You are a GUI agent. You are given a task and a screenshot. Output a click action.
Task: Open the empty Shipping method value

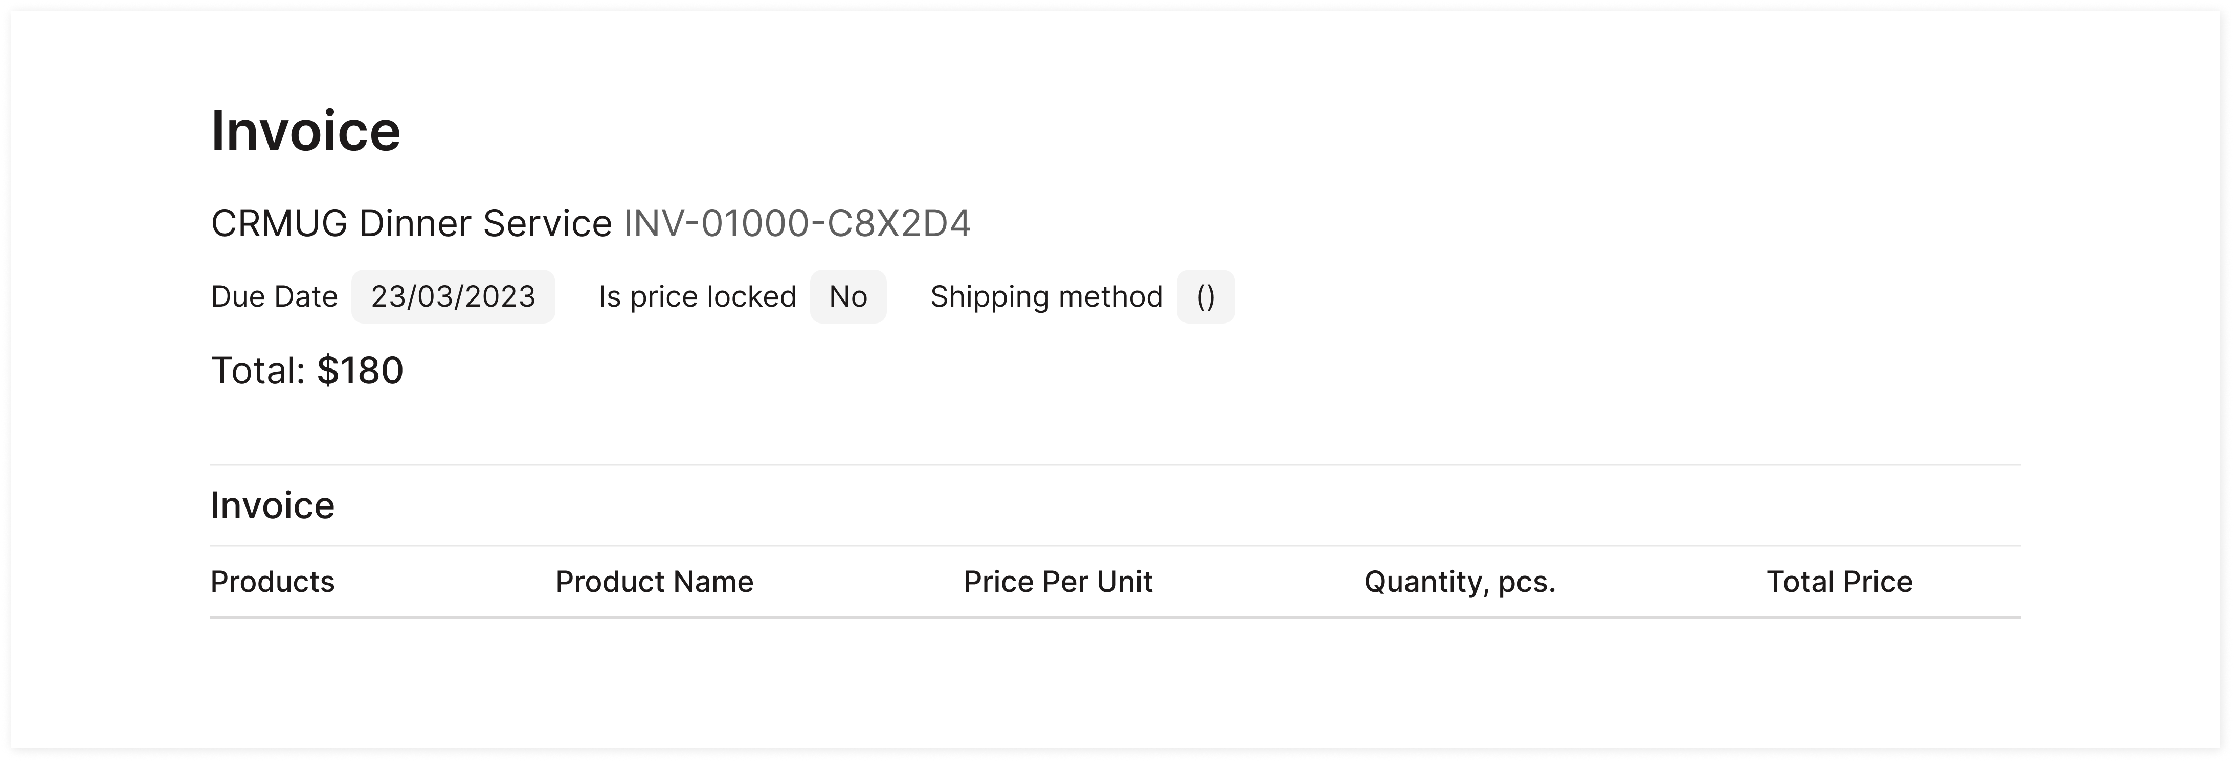(x=1204, y=296)
